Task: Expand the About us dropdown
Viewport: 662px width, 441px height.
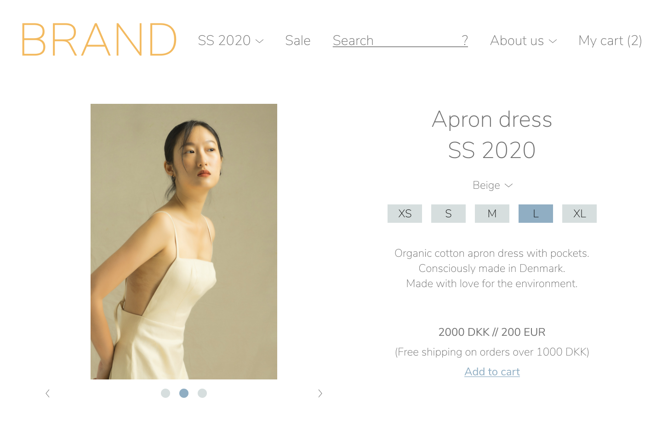Action: click(x=524, y=40)
